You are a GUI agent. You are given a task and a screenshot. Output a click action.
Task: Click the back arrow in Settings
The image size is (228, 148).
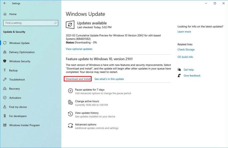pyautogui.click(x=5, y=3)
